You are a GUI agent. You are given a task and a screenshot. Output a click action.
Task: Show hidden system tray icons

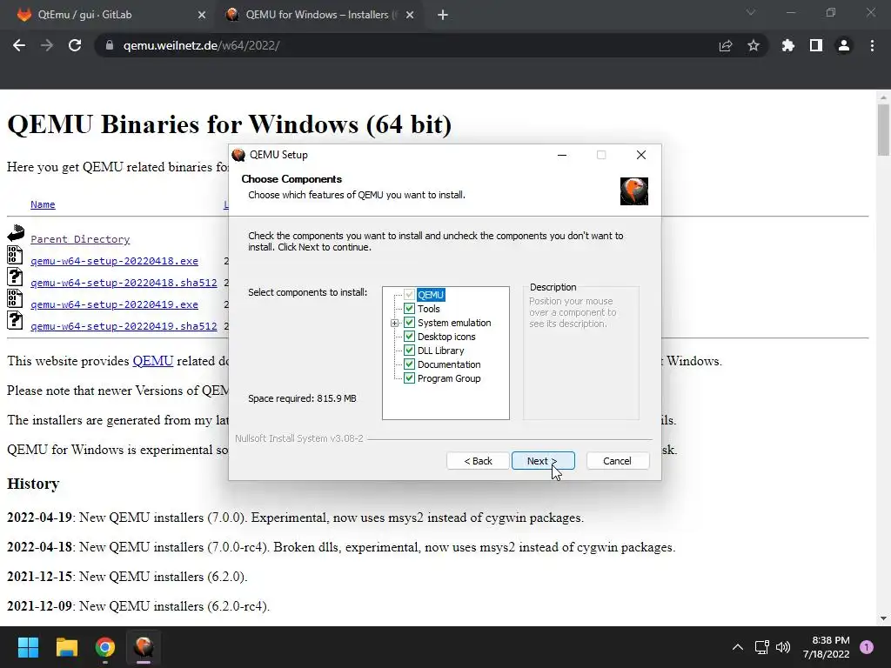coord(738,647)
